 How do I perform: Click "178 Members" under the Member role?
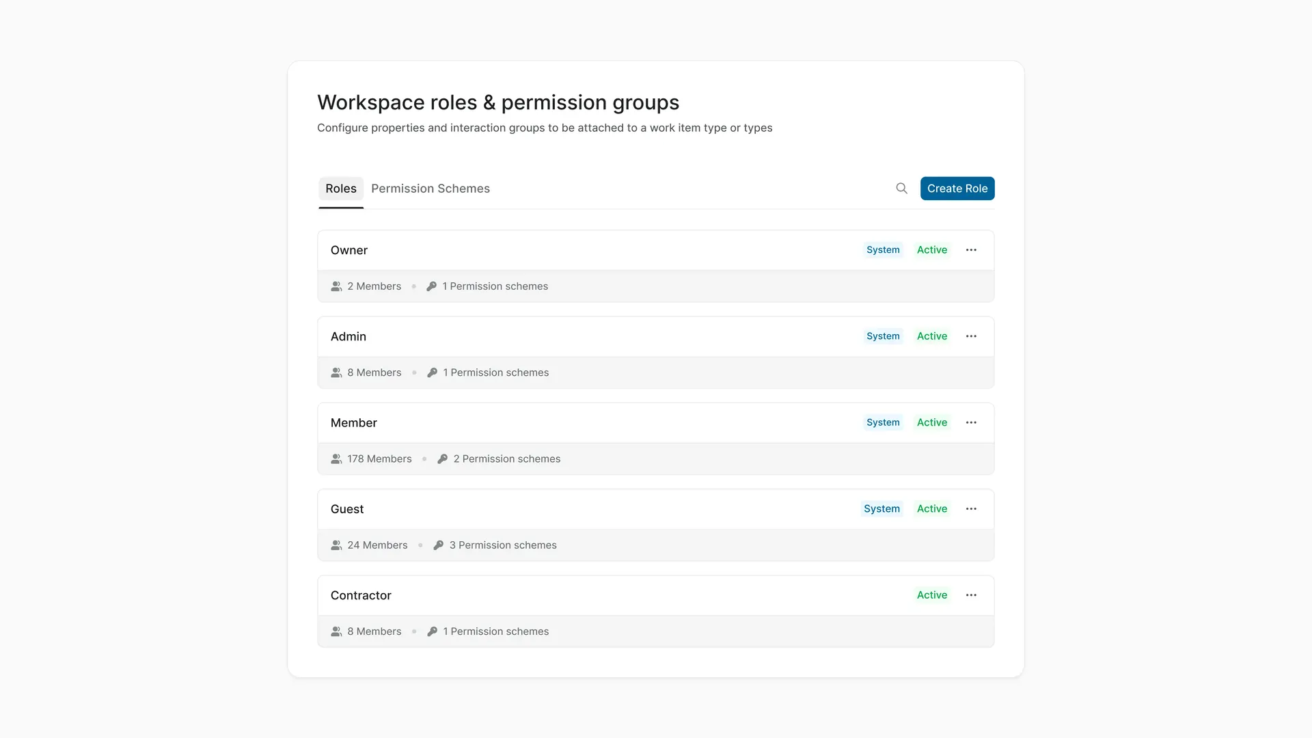[379, 459]
